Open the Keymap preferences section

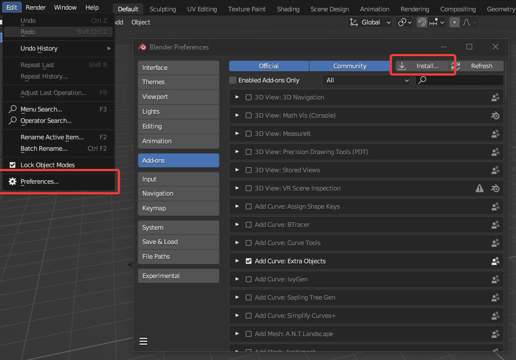click(178, 208)
